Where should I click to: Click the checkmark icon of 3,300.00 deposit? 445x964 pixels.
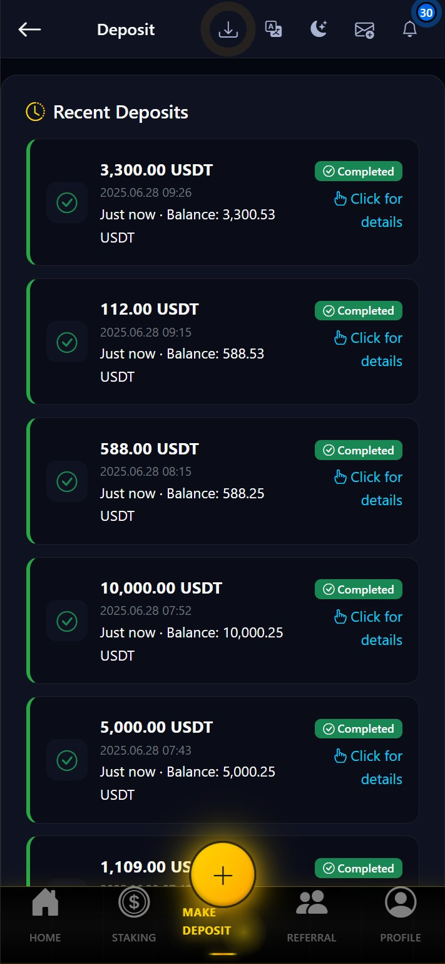point(67,202)
